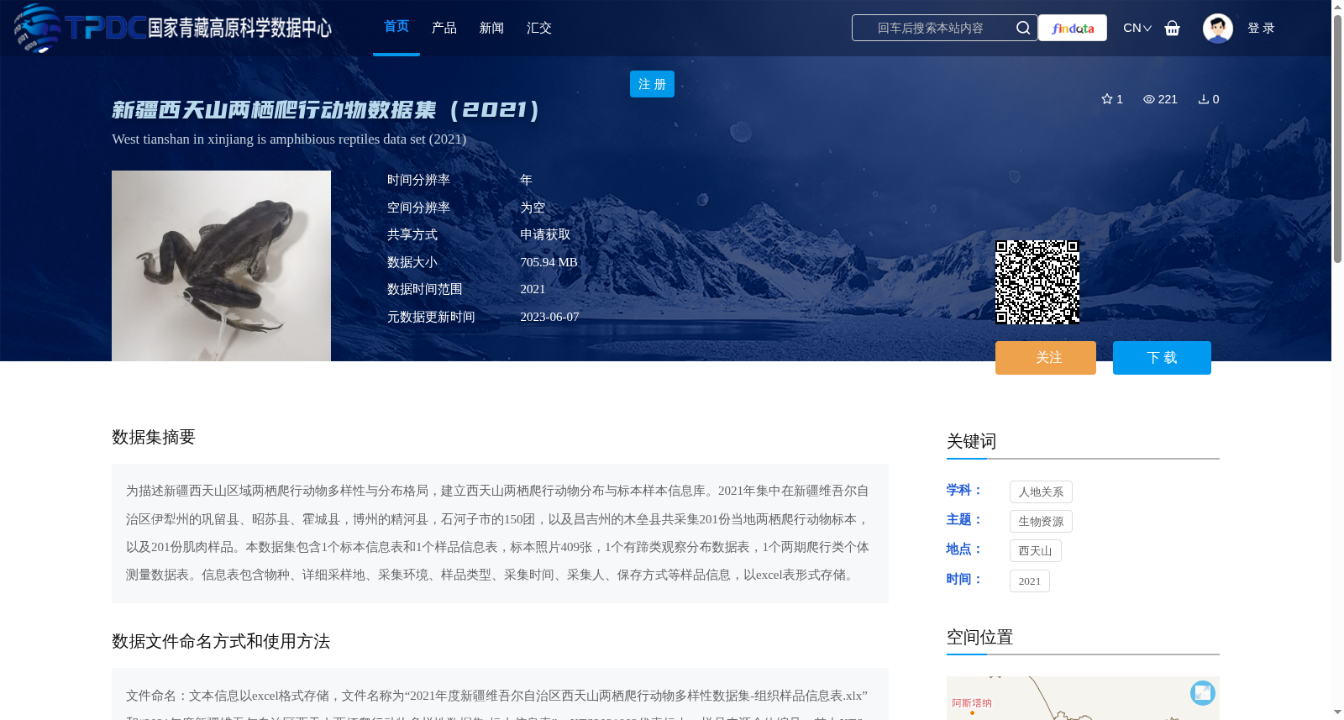1344x720 pixels.
Task: Open the shopping basket icon
Action: (x=1172, y=28)
